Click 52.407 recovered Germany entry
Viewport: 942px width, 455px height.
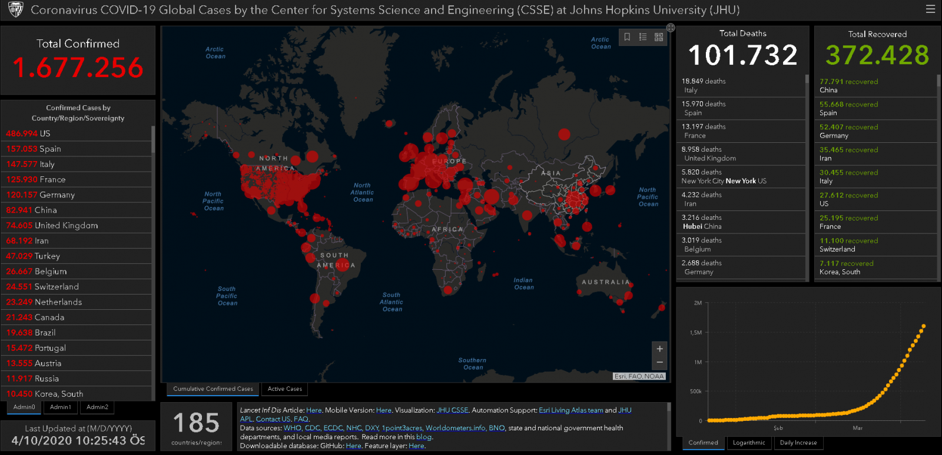coord(876,131)
